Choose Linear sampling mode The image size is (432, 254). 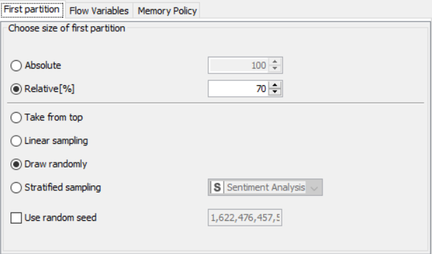tap(16, 140)
